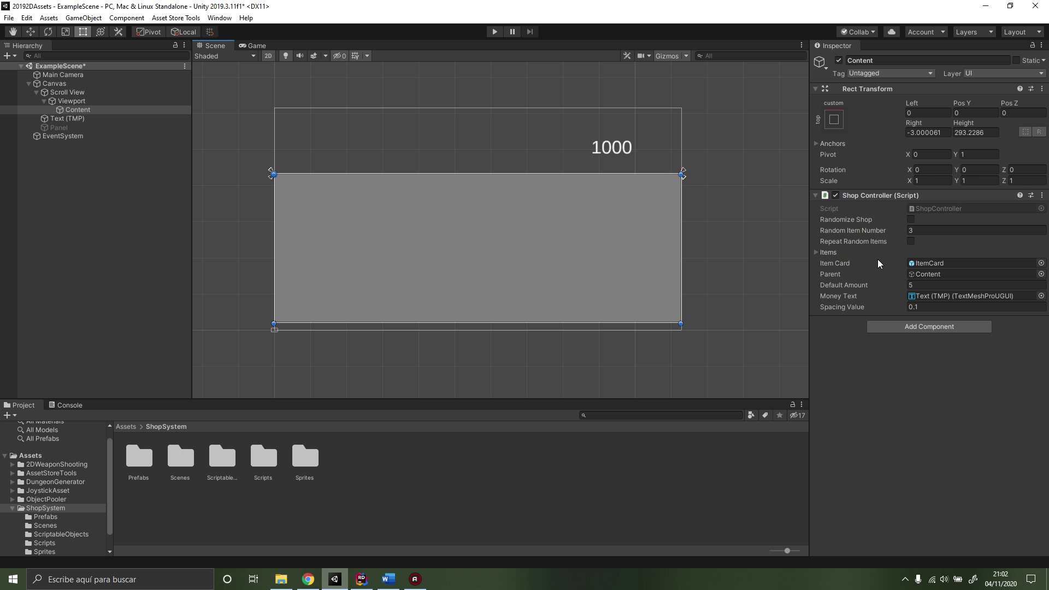Open Rect Transform help icon
The image size is (1049, 590).
click(1019, 88)
